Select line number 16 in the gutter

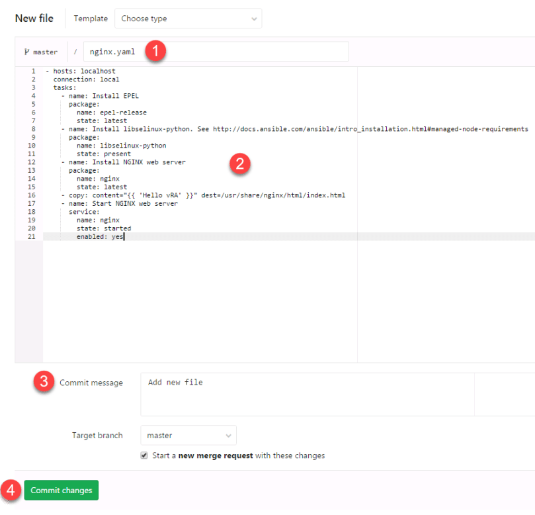[x=32, y=195]
